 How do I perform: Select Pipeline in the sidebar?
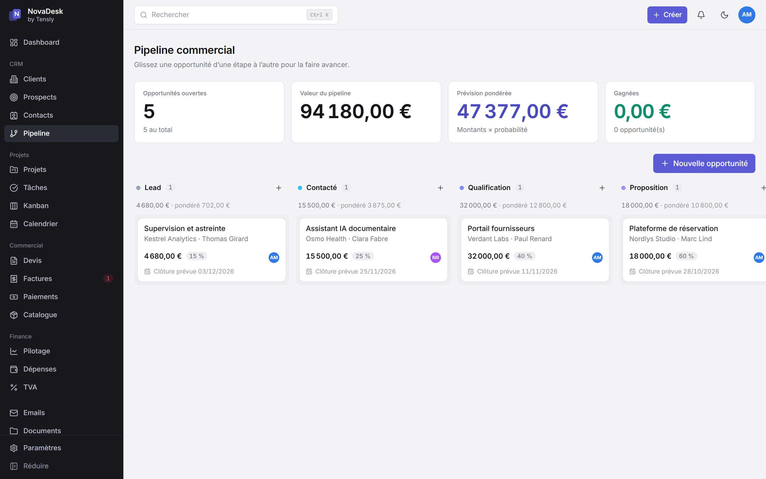tap(61, 133)
